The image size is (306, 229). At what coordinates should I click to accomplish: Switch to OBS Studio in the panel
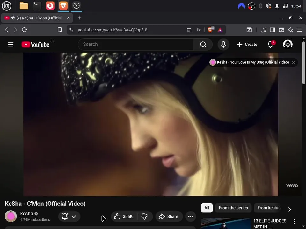(76, 6)
